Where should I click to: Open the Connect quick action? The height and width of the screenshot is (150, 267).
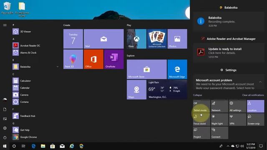point(219,133)
